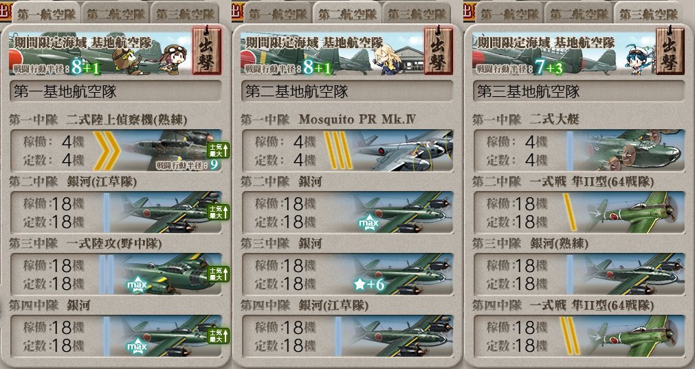695x369 pixels.
Task: Click the second panel's 出撃 wooden sign
Action: pyautogui.click(x=438, y=50)
